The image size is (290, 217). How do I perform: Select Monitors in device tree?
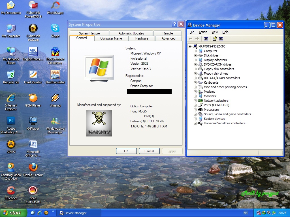point(210,96)
